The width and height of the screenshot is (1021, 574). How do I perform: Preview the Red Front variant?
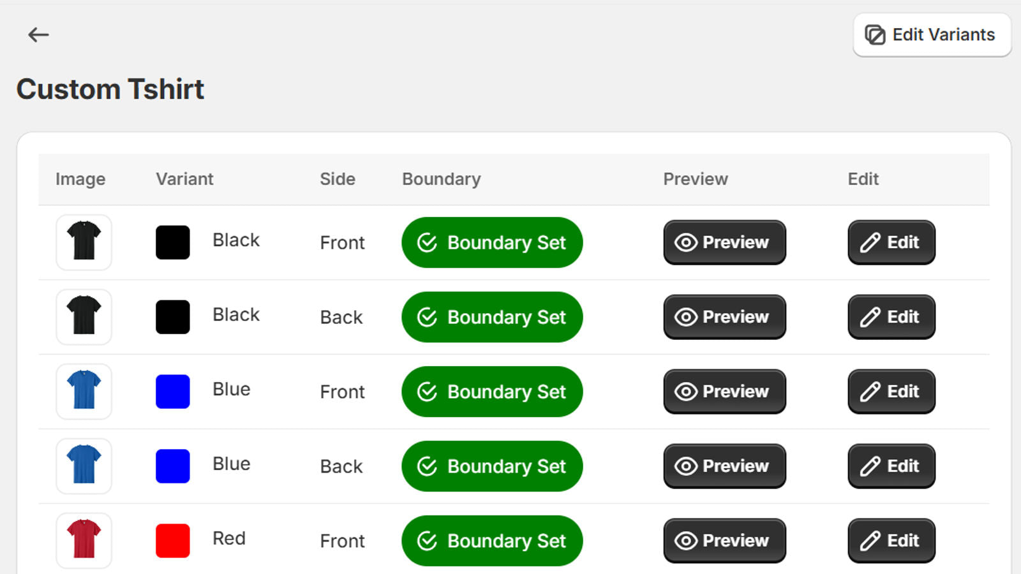tap(724, 541)
